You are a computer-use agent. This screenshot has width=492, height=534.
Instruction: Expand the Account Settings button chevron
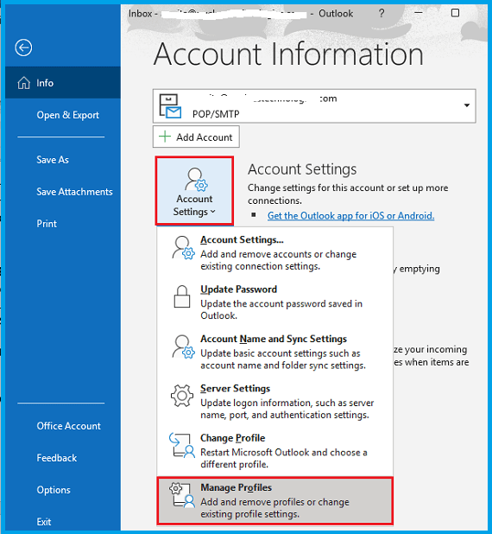(213, 212)
